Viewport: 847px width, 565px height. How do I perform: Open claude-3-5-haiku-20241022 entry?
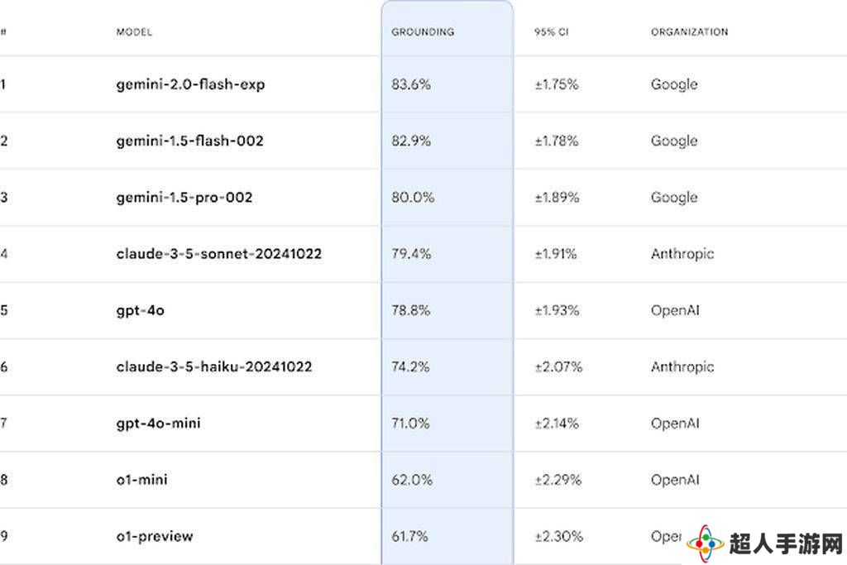pyautogui.click(x=214, y=366)
